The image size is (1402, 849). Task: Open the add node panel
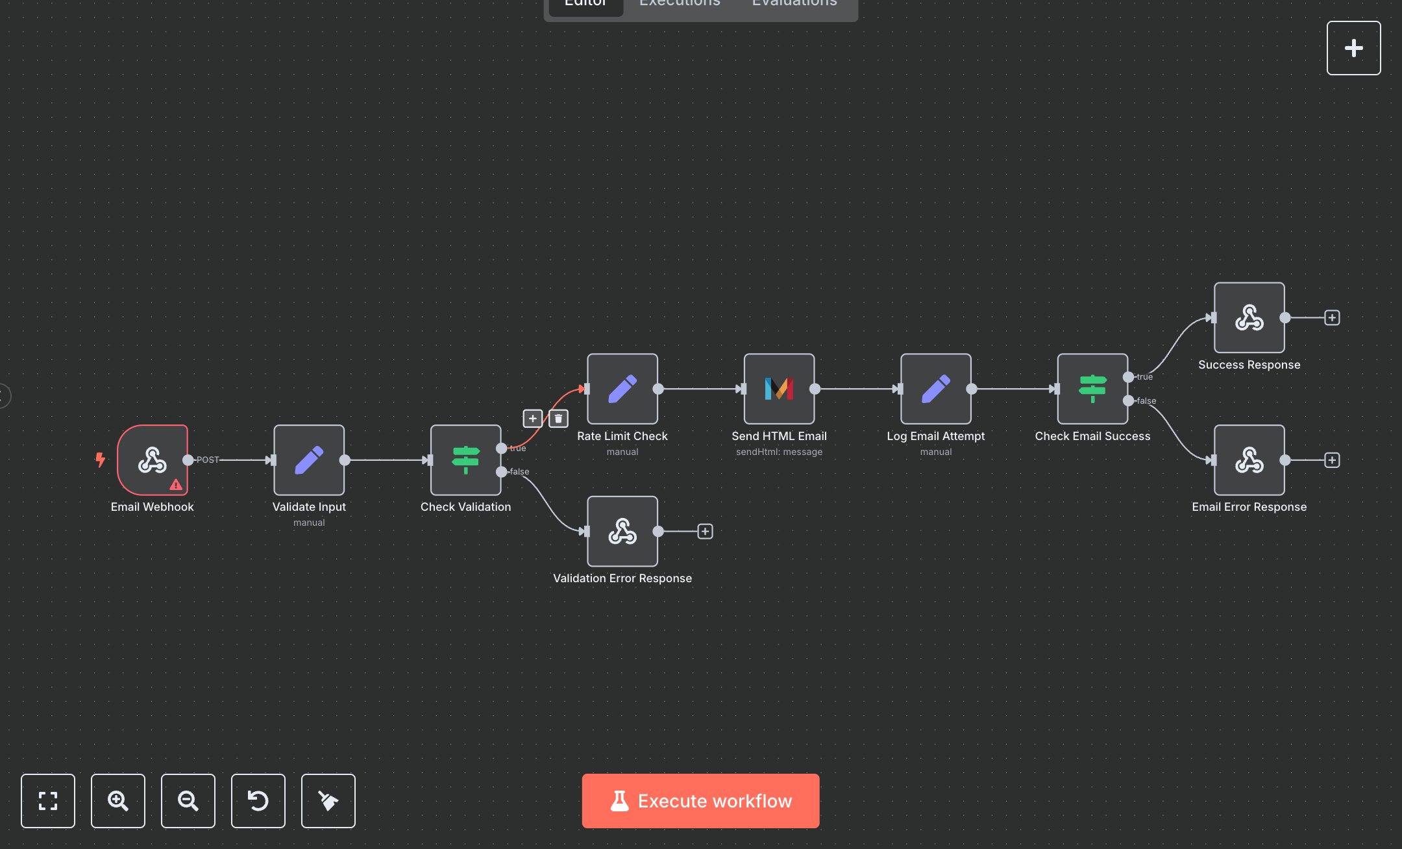(1354, 47)
